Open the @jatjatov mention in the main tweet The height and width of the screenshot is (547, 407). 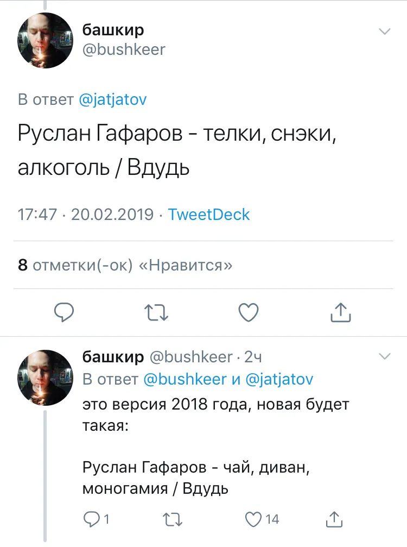(112, 100)
